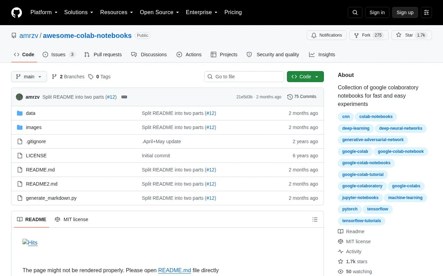This screenshot has width=443, height=276.
Task: Open the search magnifier button
Action: (x=355, y=12)
